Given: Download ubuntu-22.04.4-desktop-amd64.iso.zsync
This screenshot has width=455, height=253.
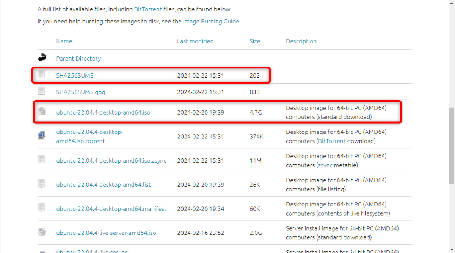Looking at the screenshot, I should point(111,161).
